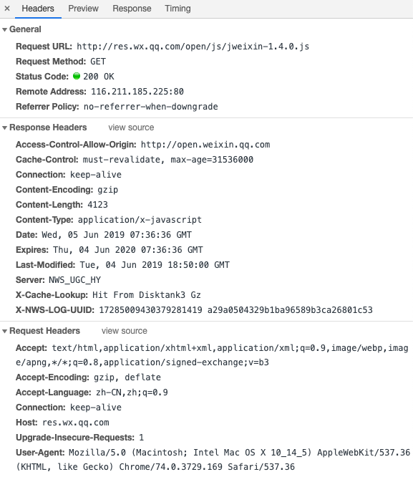Click the Cache-Control header value
The width and height of the screenshot is (413, 477).
[168, 160]
